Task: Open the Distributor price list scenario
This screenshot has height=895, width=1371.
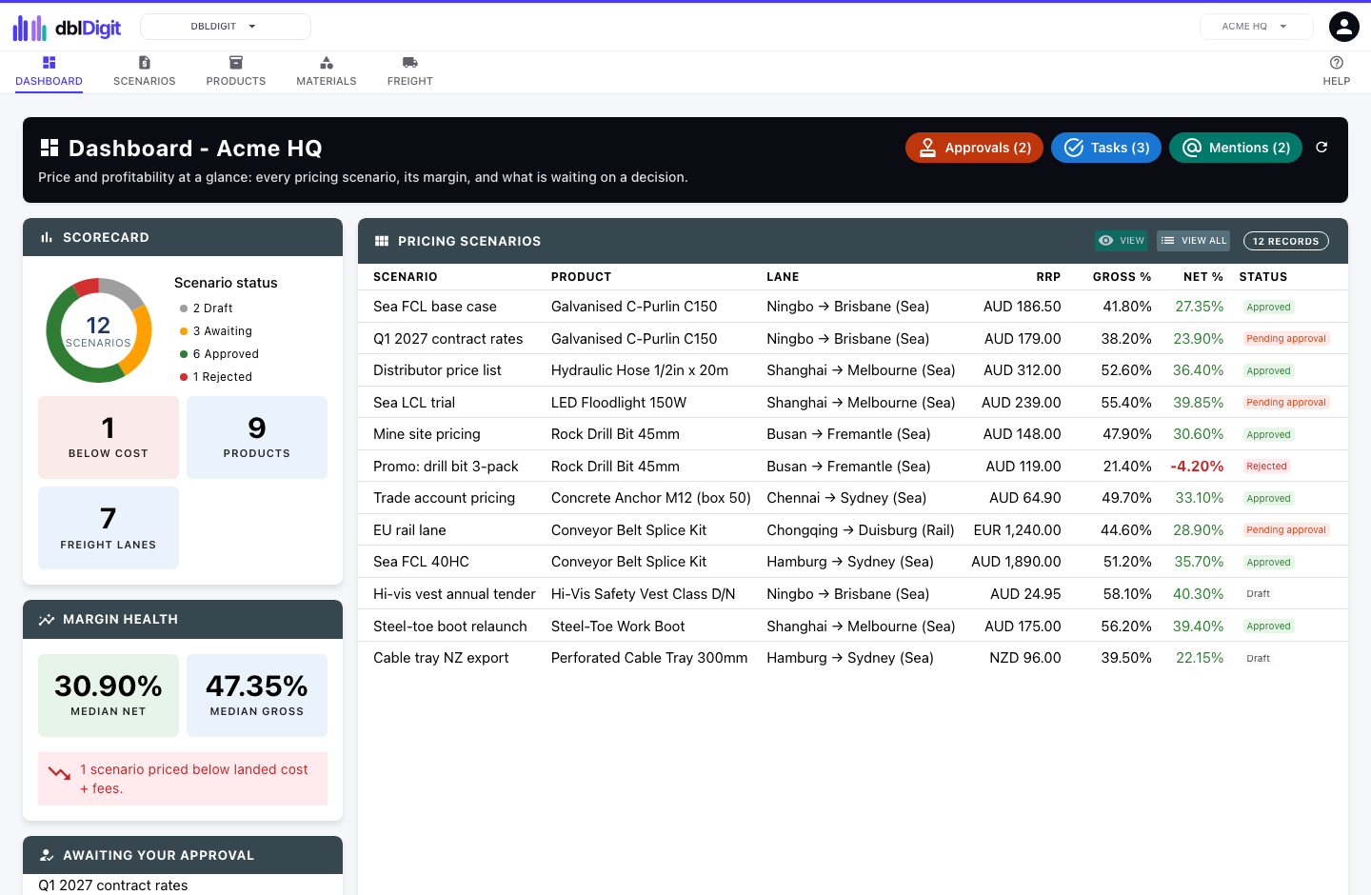Action: tap(853, 370)
